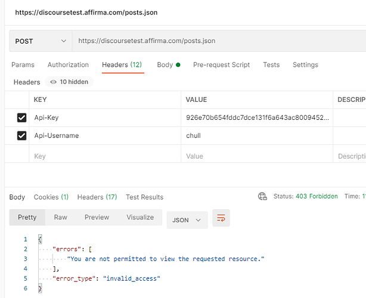Toggle the line wrap icon
Image resolution: width=366 pixels, height=298 pixels.
[221, 218]
